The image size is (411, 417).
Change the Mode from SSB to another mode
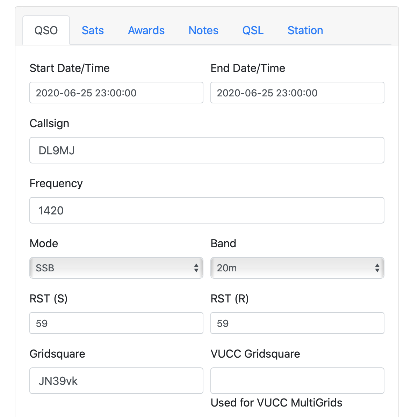[x=116, y=268]
